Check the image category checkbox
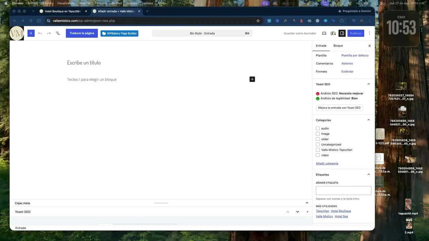The image size is (429, 241). tap(318, 134)
